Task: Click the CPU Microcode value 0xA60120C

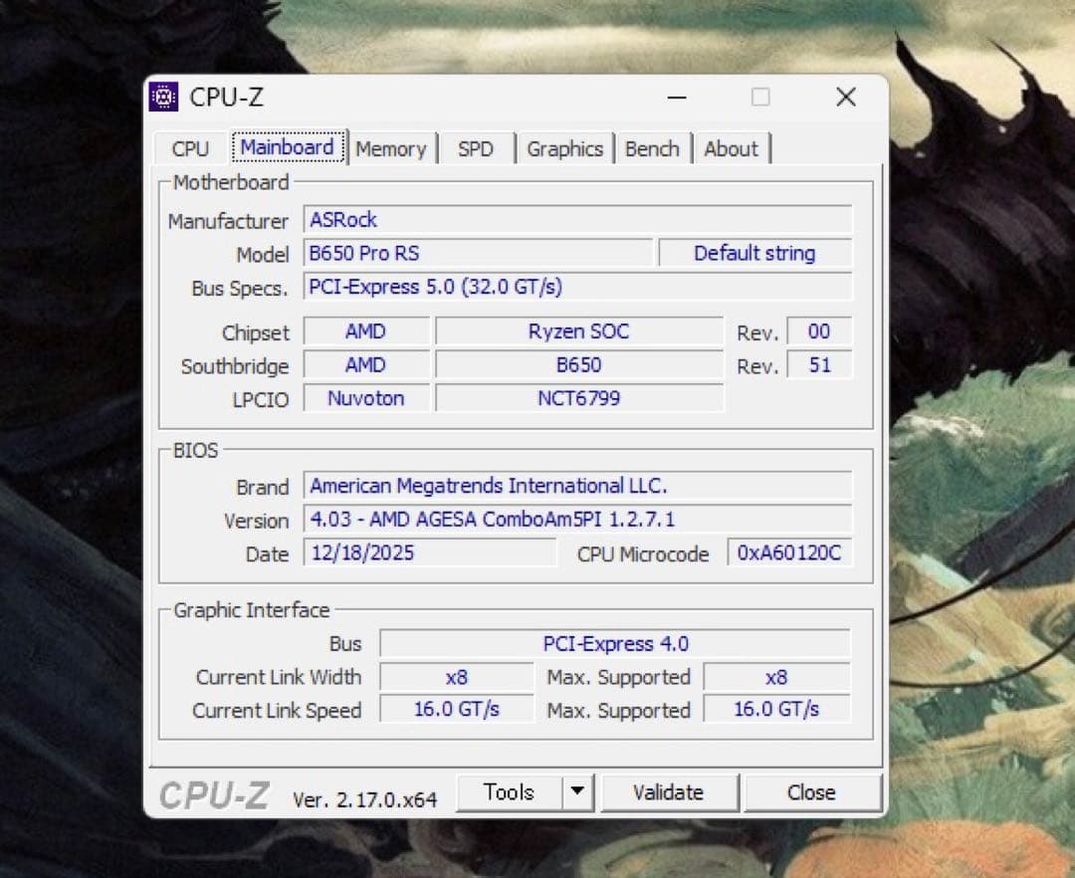Action: coord(789,552)
